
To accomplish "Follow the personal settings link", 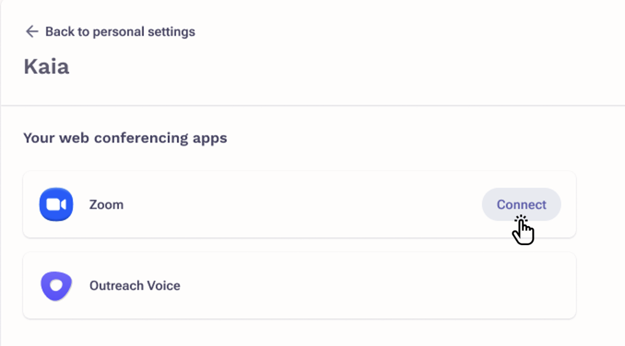I will pyautogui.click(x=119, y=32).
